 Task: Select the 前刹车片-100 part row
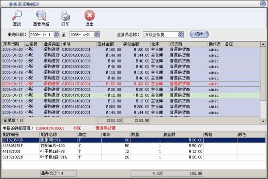[x=134, y=146]
